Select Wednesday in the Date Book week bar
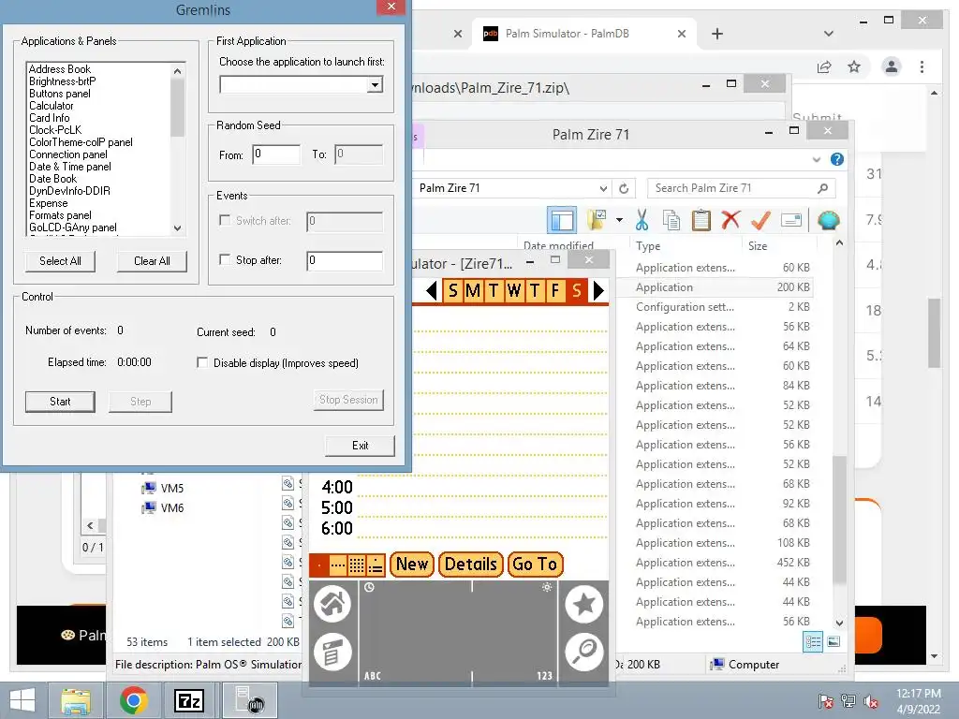 tap(514, 290)
